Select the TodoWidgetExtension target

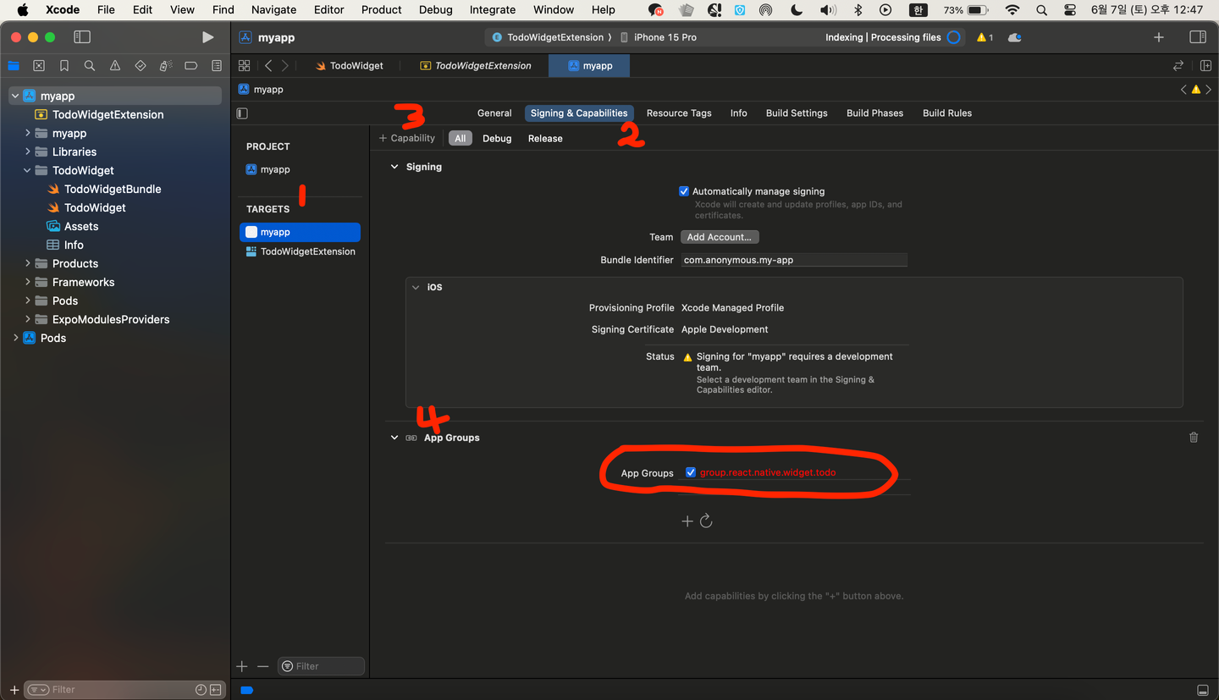pos(301,251)
